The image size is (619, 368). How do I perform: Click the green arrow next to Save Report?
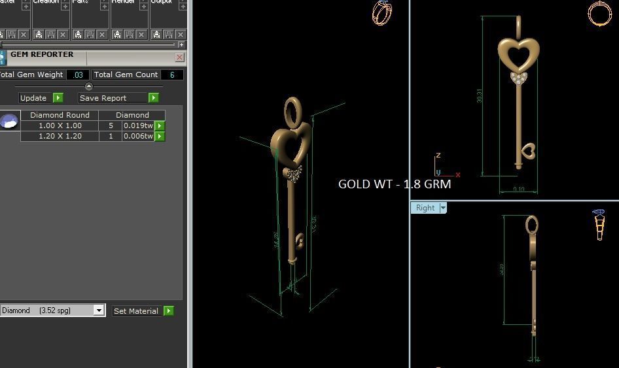154,98
